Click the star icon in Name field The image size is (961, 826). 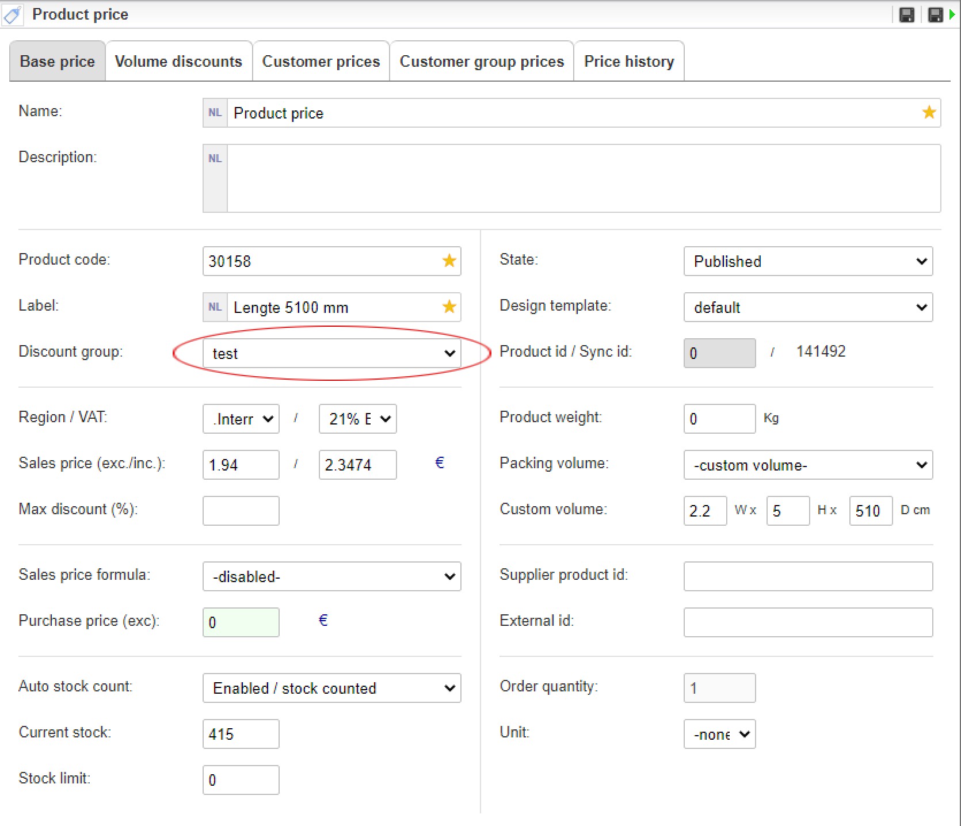point(929,113)
